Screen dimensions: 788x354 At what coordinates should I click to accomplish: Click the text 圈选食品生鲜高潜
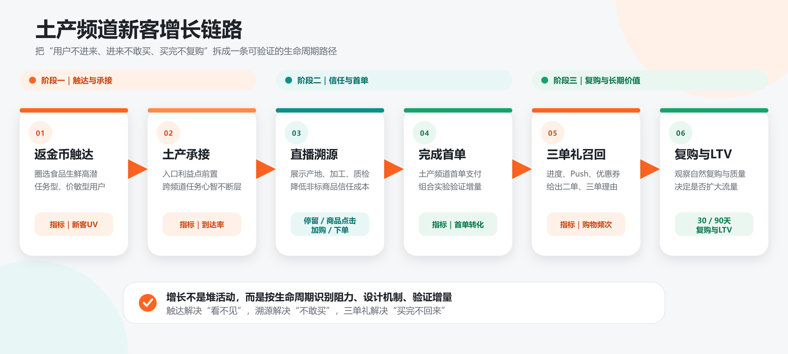coord(66,174)
